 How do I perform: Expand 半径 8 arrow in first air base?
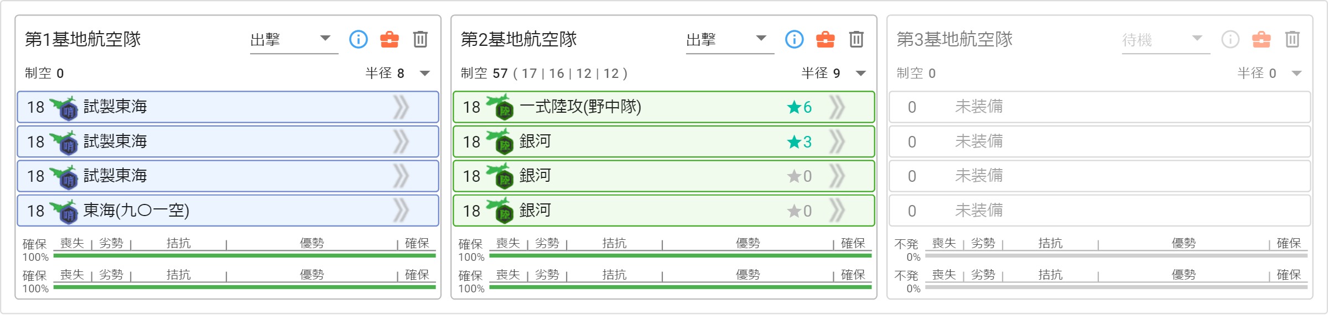[x=425, y=73]
